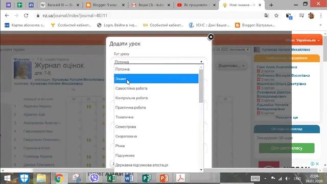Image resolution: width=327 pixels, height=184 pixels.
Task: Choose Зошит lesson type option
Action: click(156, 79)
